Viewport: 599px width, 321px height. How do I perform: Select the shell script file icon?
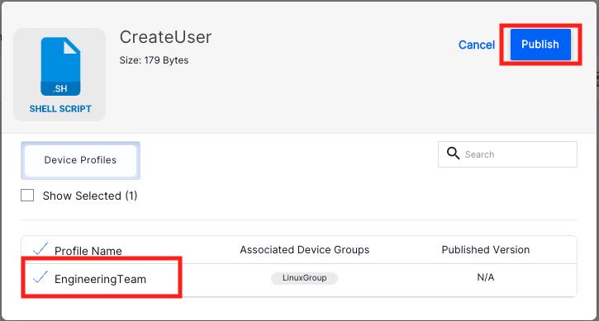(60, 66)
